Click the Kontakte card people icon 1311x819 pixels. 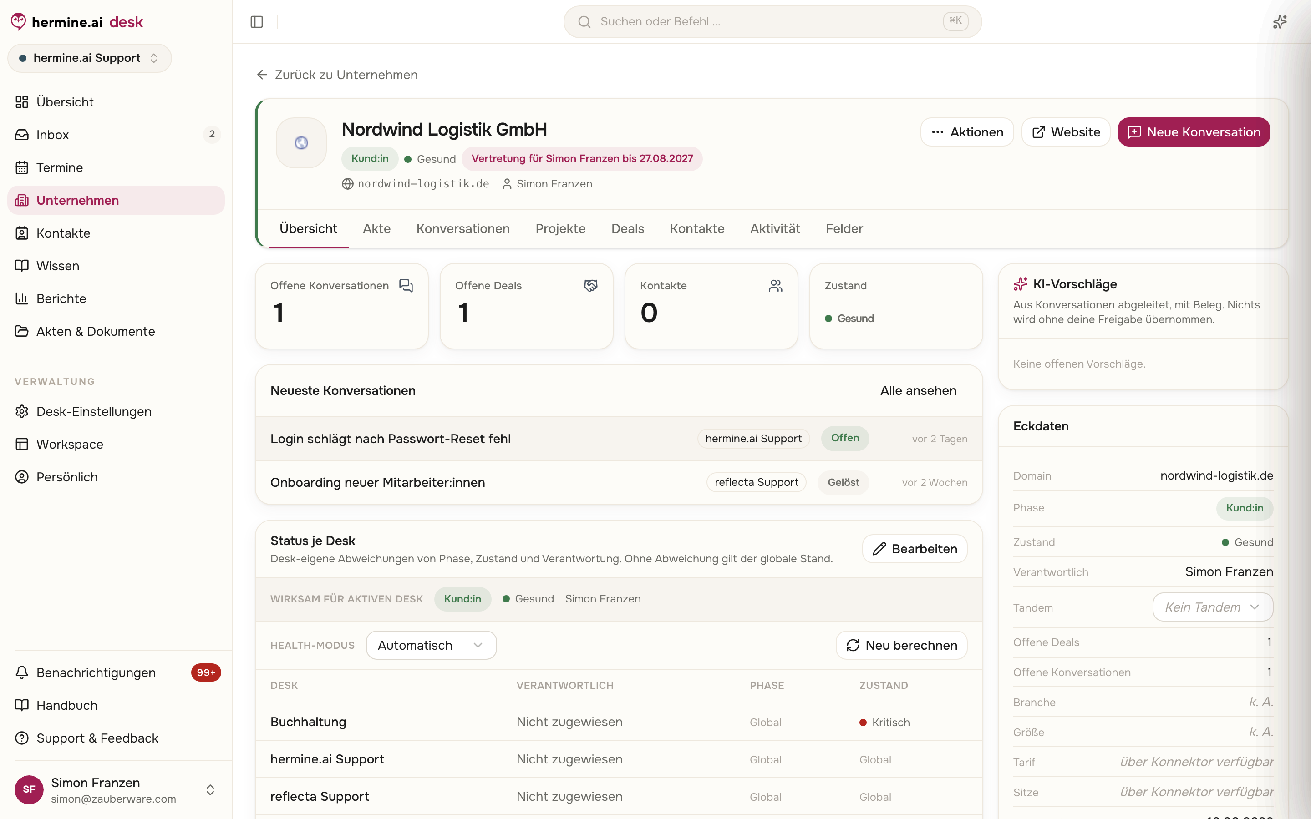coord(775,285)
